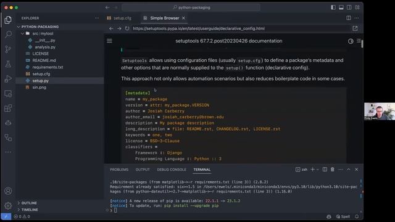Select the Simple Browser tab
This screenshot has height=222, width=395.
pos(164,18)
